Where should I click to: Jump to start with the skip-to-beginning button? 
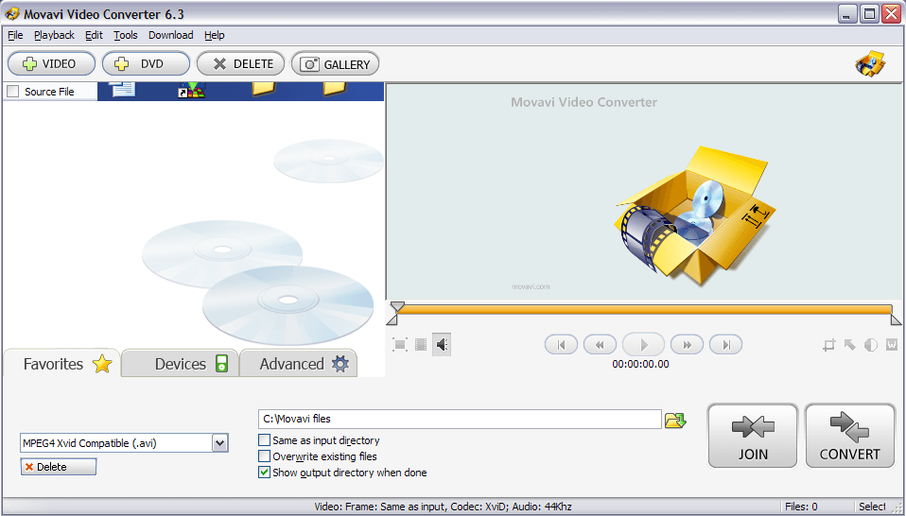pos(561,345)
